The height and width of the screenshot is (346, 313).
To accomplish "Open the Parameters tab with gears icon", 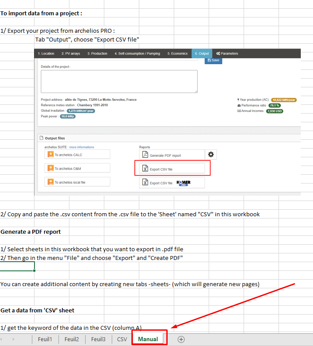I will [x=227, y=53].
